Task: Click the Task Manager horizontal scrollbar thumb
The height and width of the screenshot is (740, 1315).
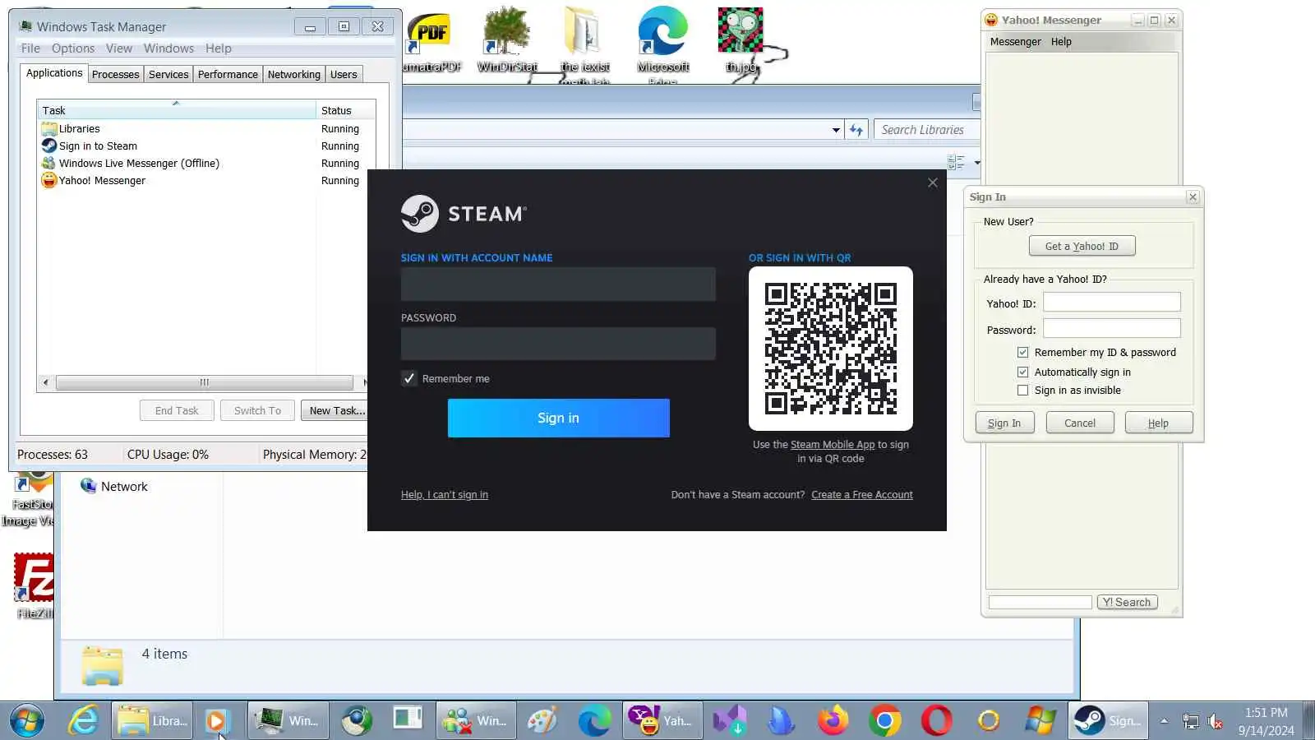Action: tap(205, 382)
